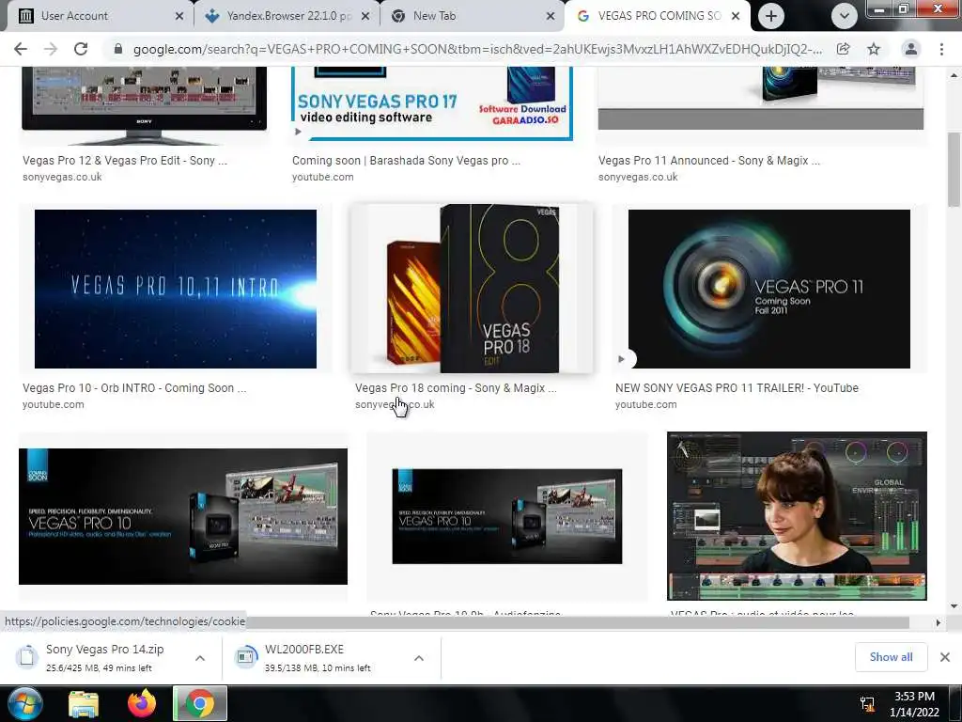The width and height of the screenshot is (962, 722).
Task: Go back to the previous page
Action: pyautogui.click(x=21, y=49)
